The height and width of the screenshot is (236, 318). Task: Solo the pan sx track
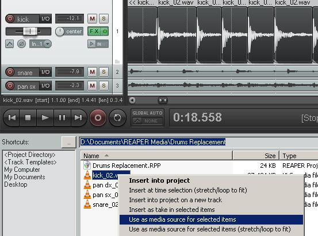click(104, 86)
